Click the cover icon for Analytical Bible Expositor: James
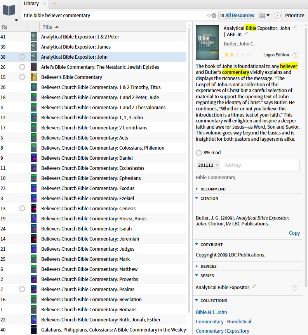Image resolution: width=308 pixels, height=335 pixels. (x=34, y=47)
